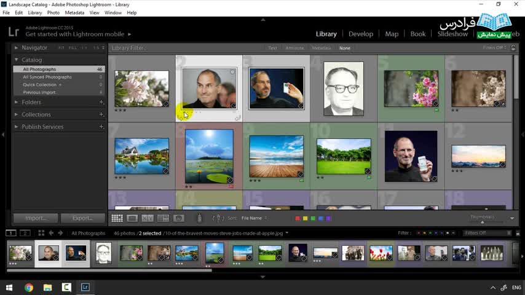
Task: Go forward with filmstrip right arrow
Action: coord(60,233)
